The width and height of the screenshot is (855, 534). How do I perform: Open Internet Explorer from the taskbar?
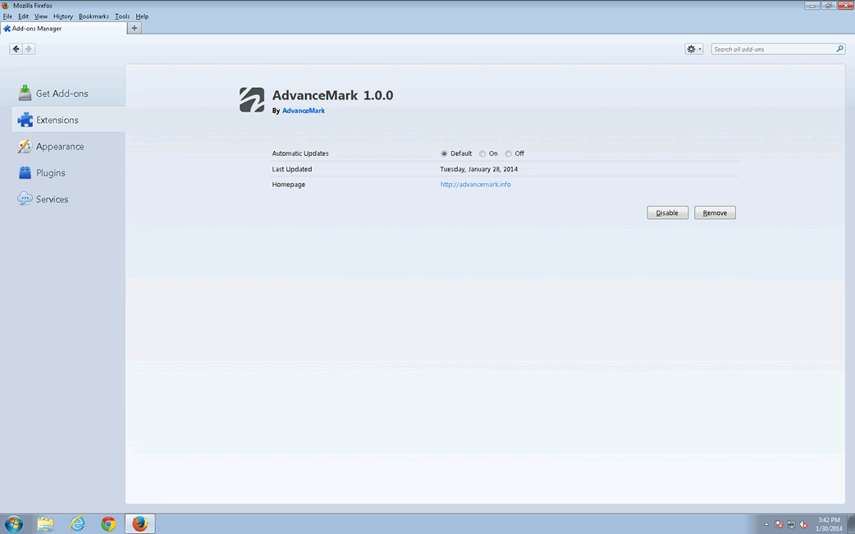[77, 523]
